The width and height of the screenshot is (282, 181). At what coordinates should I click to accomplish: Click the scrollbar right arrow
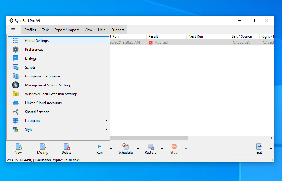tap(271, 138)
